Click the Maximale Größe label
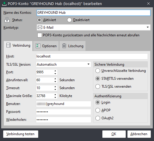 coord(19,96)
